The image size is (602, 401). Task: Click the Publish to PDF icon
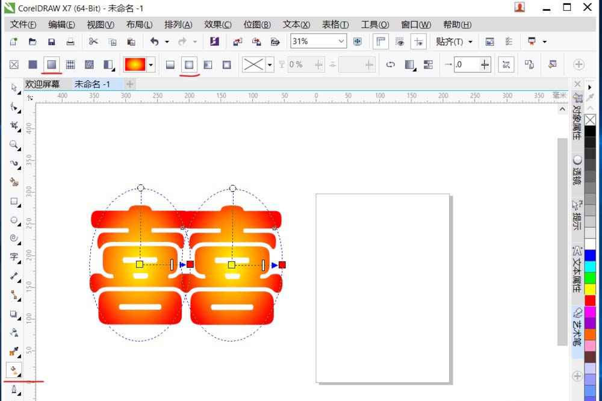[x=275, y=42]
